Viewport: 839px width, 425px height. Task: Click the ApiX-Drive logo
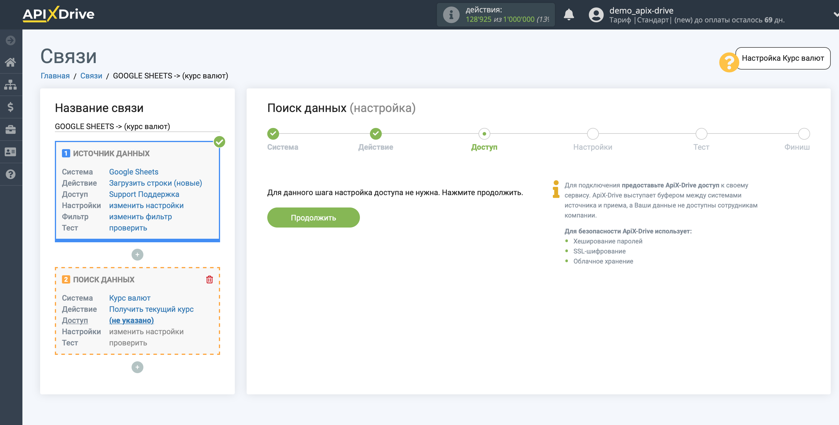tap(59, 14)
